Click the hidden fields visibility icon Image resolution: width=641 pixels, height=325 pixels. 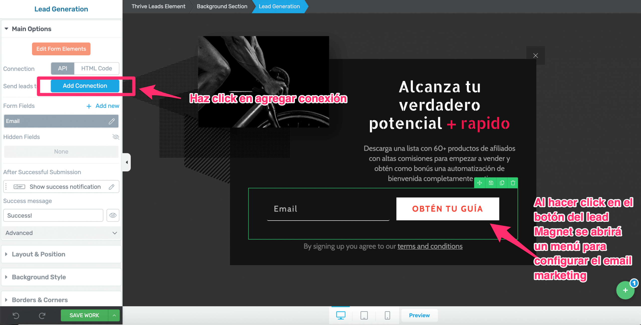[x=115, y=136]
